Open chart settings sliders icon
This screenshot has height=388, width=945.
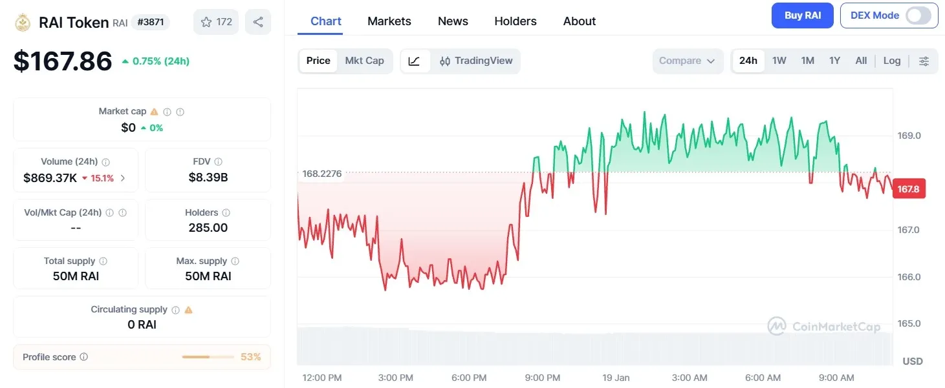[924, 61]
